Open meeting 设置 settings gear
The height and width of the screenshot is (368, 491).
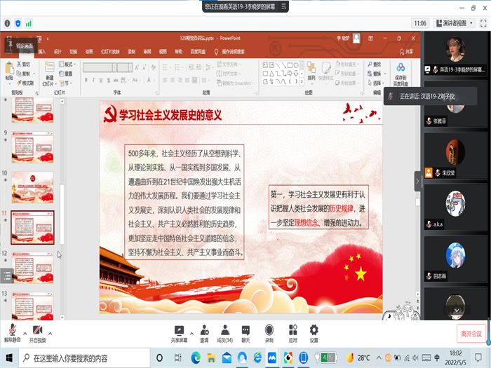click(314, 332)
